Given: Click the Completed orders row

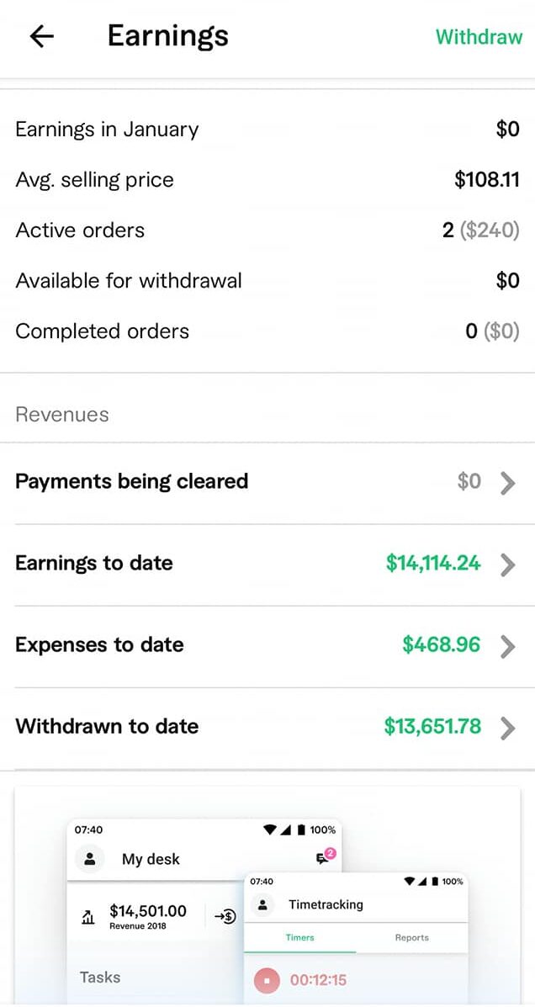Looking at the screenshot, I should (x=267, y=331).
